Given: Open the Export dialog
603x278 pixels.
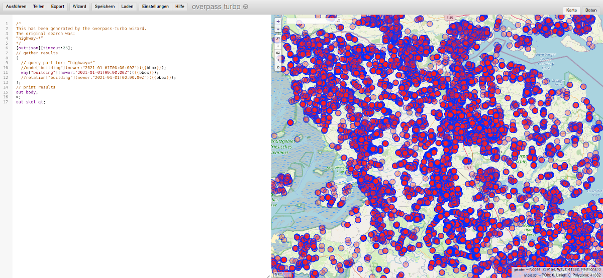Looking at the screenshot, I should 58,7.
